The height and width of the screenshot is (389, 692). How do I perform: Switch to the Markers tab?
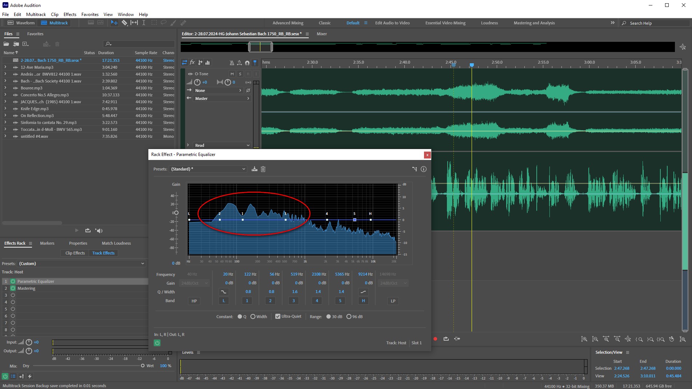coord(47,243)
